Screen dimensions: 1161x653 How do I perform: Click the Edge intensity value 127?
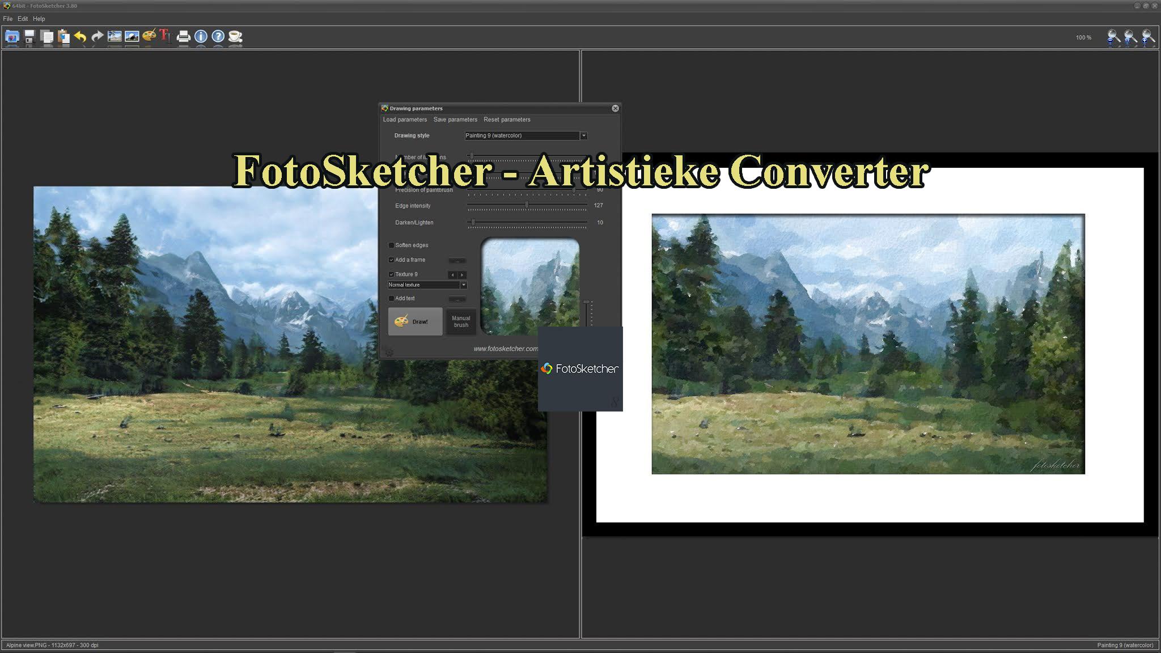click(x=598, y=206)
